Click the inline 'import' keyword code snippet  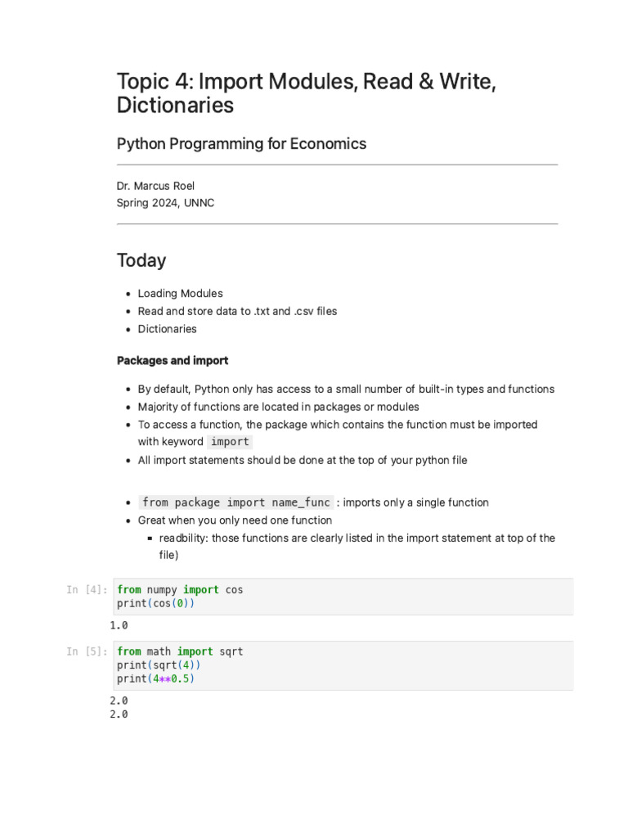point(230,442)
